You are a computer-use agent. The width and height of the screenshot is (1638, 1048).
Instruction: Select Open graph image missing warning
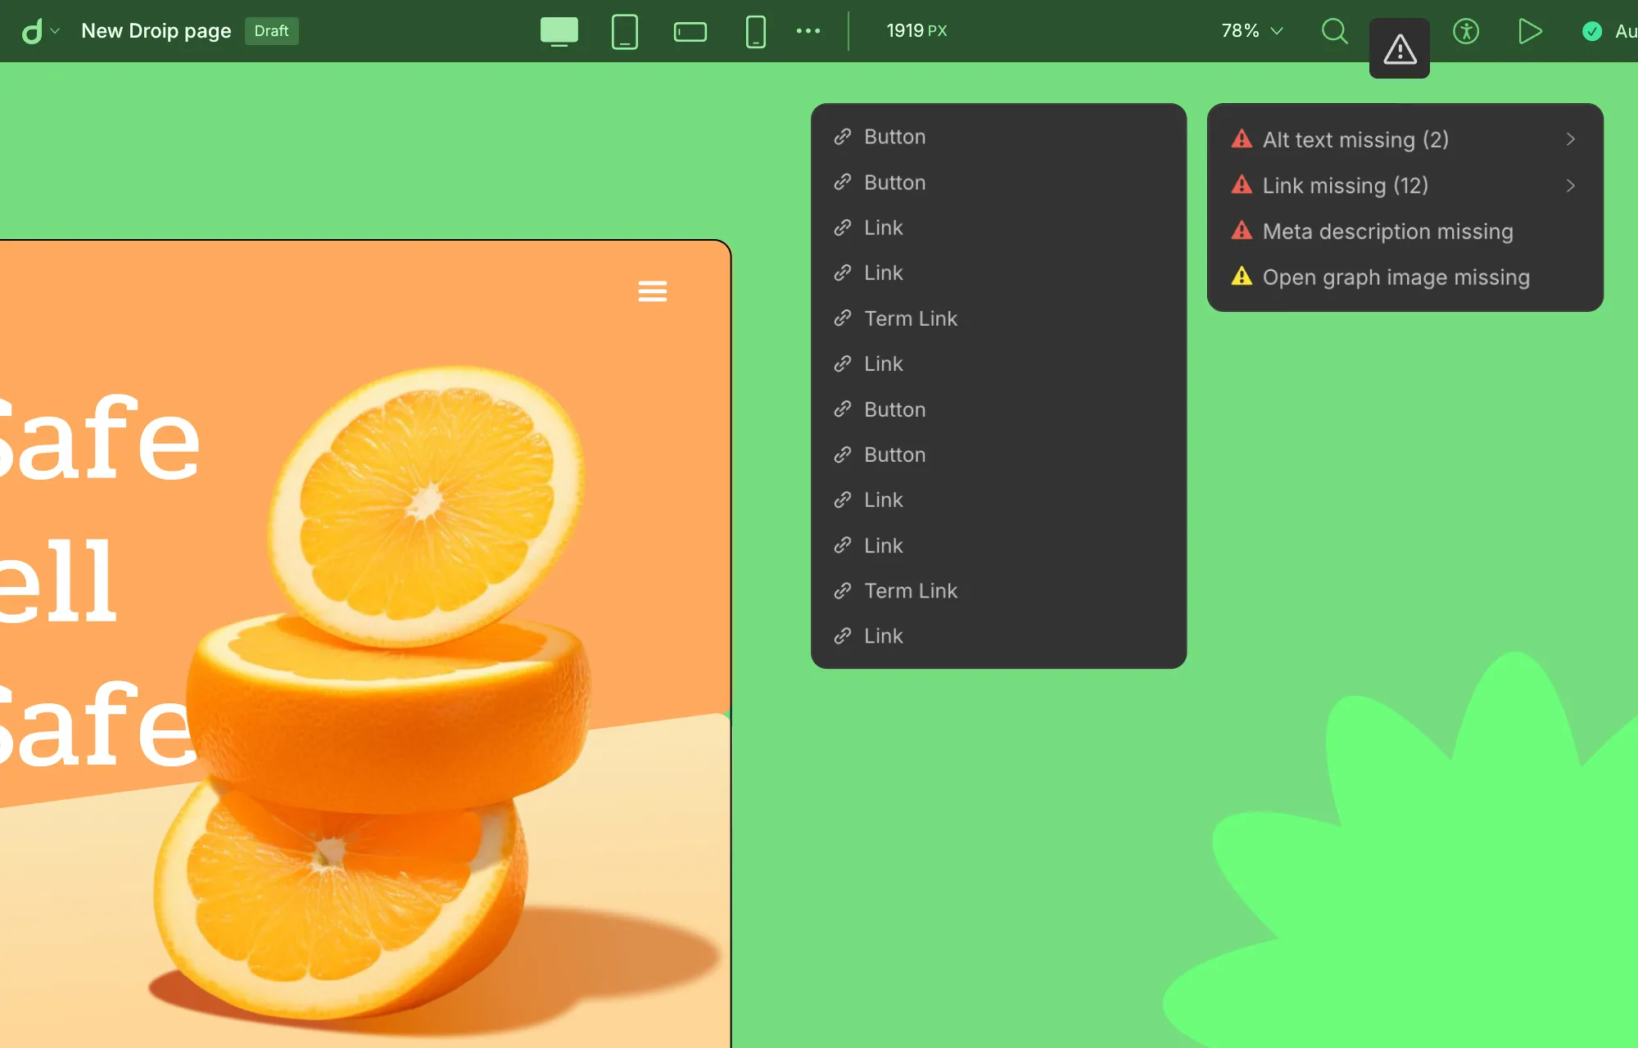click(x=1396, y=278)
